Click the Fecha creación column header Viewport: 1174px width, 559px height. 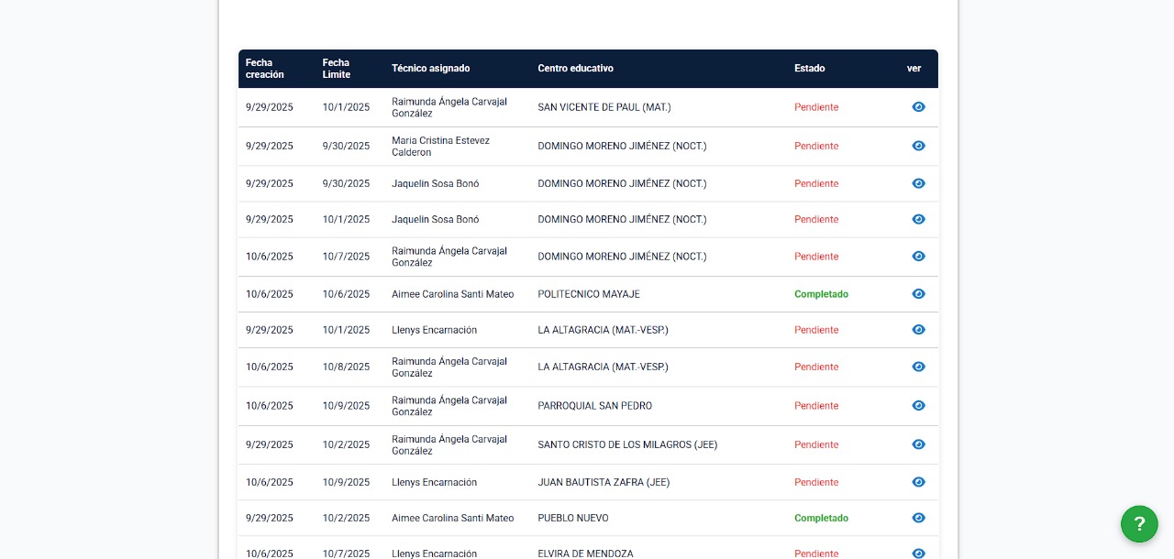(x=265, y=69)
